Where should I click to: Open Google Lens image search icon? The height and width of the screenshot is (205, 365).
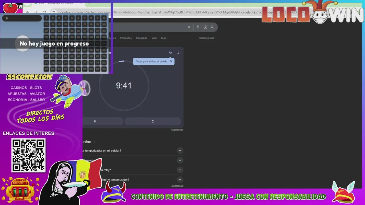point(205,27)
